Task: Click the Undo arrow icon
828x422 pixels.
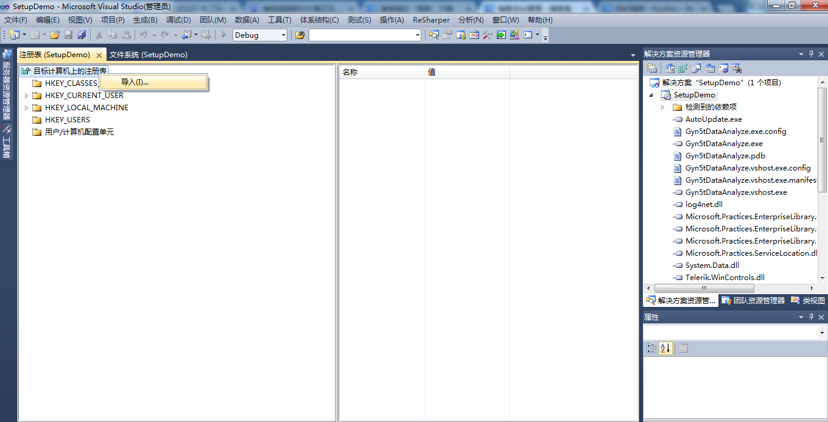Action: pyautogui.click(x=144, y=35)
